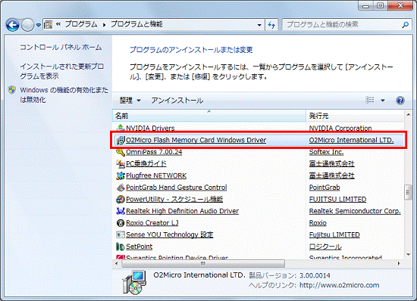Open インストールされた更新プログラムを表示 link

[61, 71]
